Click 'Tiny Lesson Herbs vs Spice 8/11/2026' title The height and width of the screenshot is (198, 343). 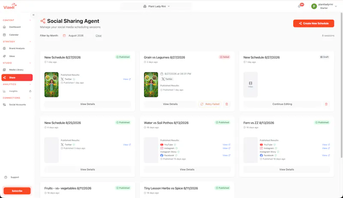(171, 188)
